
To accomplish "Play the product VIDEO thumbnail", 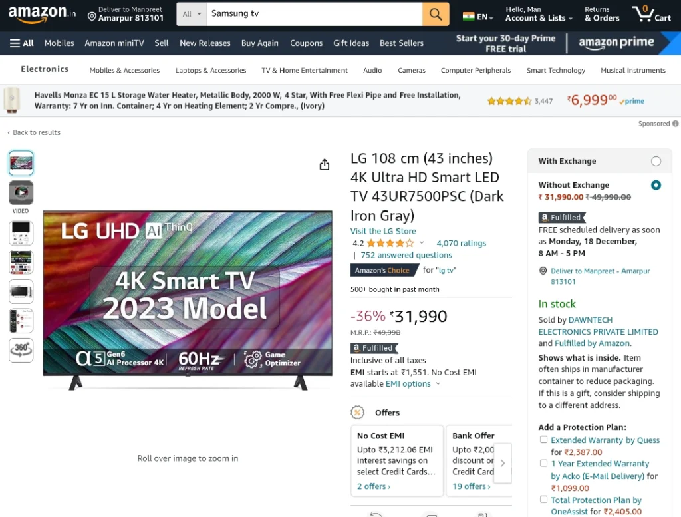I will (x=21, y=192).
